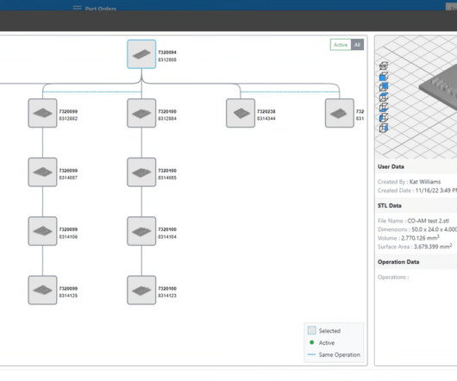Click the Surface Area 3,679.399 value
Screen dimensions: 457x381
click(433, 247)
